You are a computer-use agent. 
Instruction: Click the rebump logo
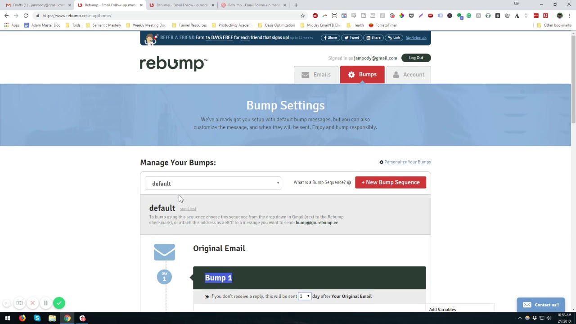174,63
